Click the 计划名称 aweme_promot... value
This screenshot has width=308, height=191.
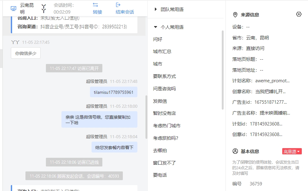(272, 81)
